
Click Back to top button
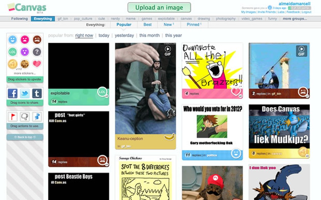point(25,137)
